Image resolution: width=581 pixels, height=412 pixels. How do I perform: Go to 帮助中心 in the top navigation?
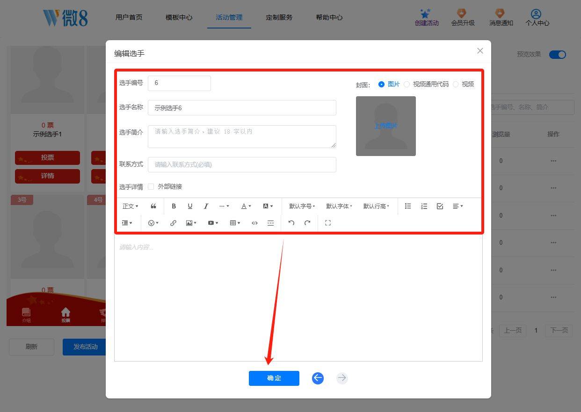(x=329, y=17)
